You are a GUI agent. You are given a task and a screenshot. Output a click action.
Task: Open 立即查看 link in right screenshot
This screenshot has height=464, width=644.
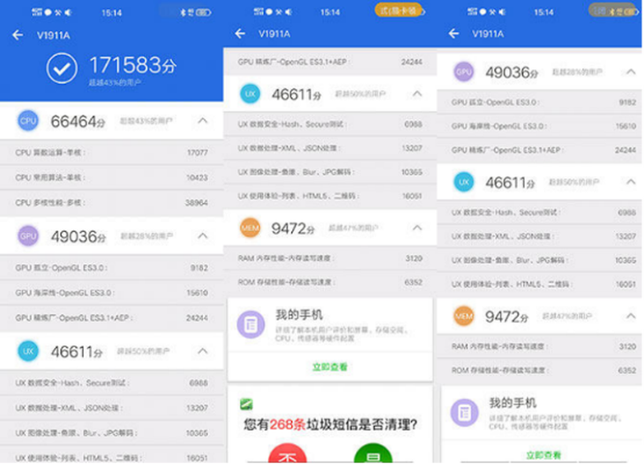click(543, 455)
